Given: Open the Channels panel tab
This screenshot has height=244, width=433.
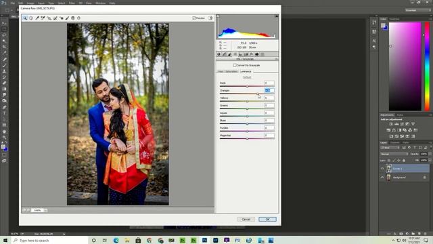Looking at the screenshot, I should coord(395,142).
